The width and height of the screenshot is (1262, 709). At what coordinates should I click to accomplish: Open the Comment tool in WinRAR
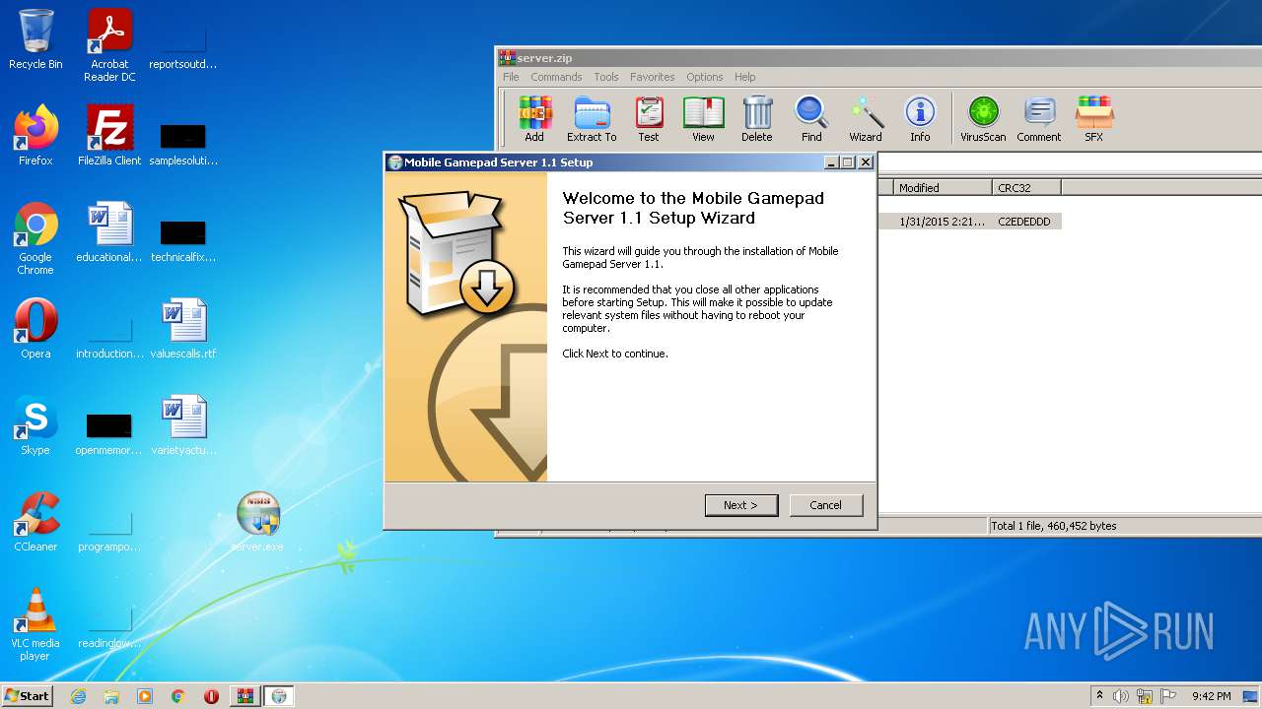(x=1039, y=119)
